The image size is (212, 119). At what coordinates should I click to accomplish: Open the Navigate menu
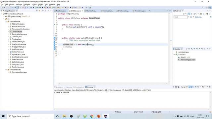tap(27, 5)
